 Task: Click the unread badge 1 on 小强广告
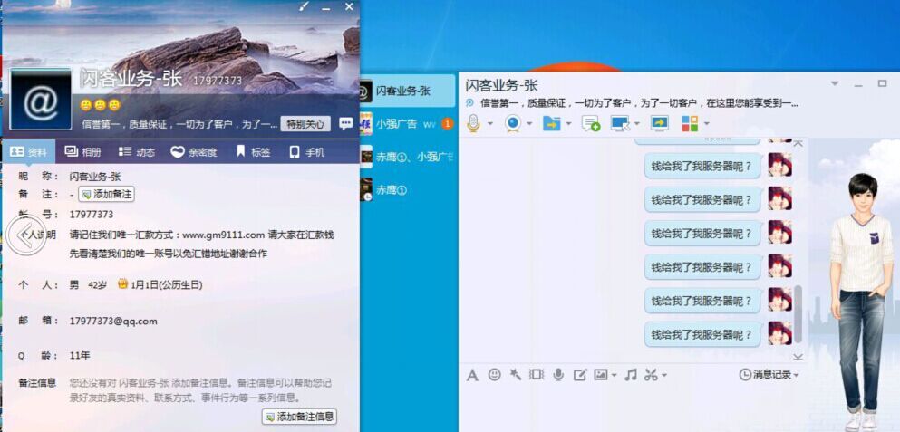(x=447, y=123)
